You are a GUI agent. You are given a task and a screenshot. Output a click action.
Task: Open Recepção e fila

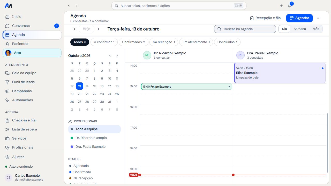click(265, 18)
